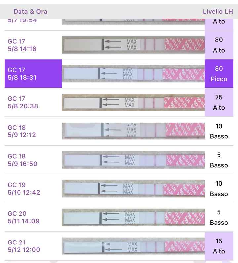
Task: Tap the "80 Picco" LH level cell
Action: (219, 74)
